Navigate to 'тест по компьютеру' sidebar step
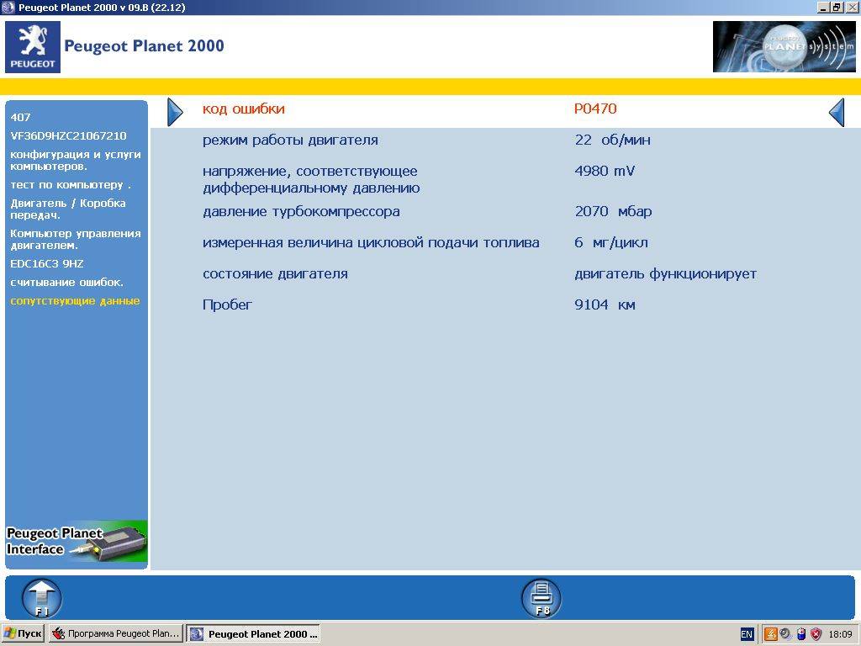Viewport: 861px width, 646px height. 71,184
